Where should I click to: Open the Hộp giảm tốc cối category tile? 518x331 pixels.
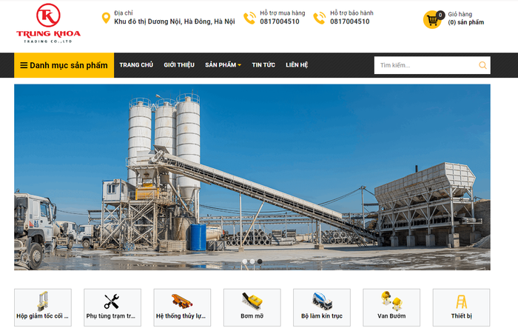tap(43, 307)
